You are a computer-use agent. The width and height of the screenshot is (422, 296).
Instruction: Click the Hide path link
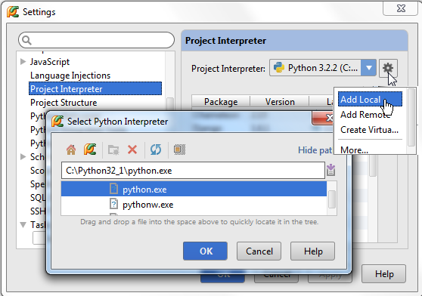pos(315,150)
